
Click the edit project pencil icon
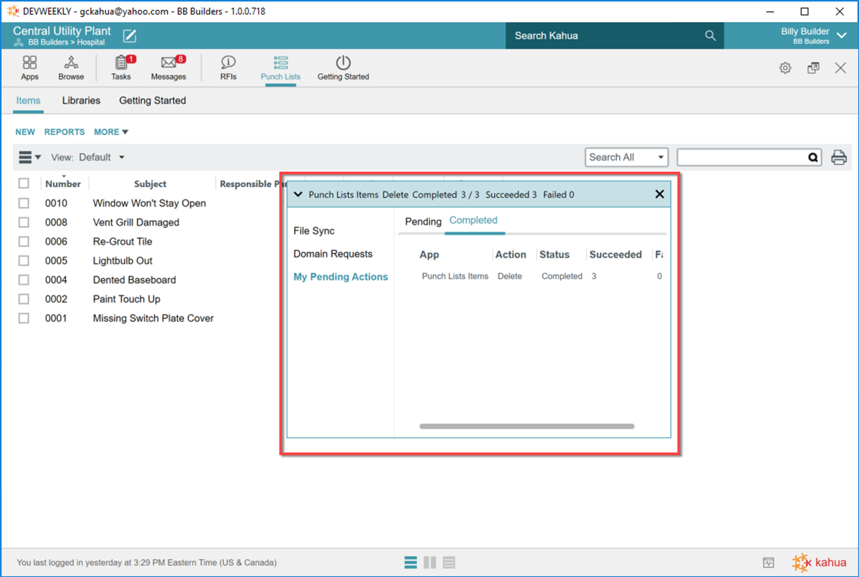[x=130, y=36]
